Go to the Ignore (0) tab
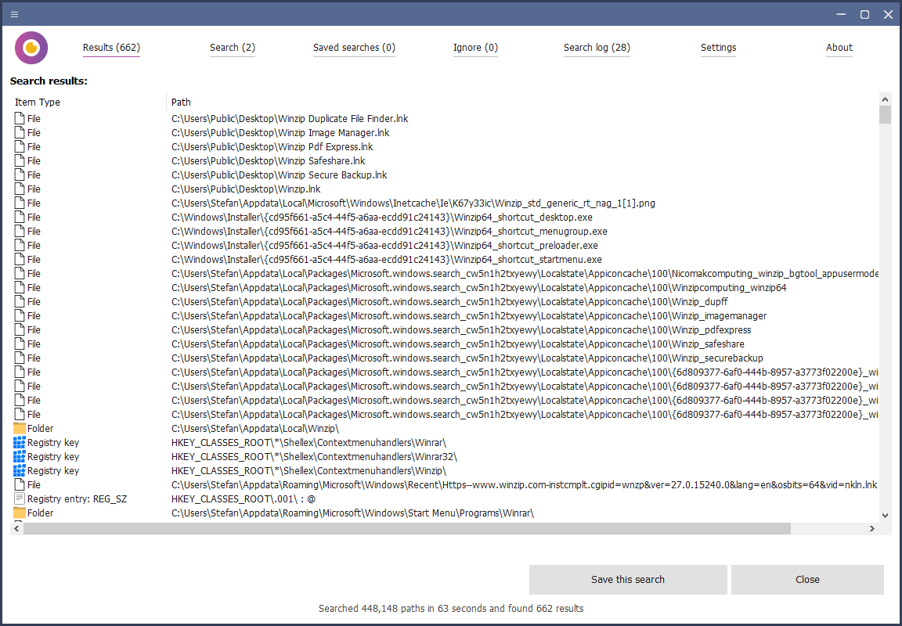Viewport: 902px width, 626px height. 475,48
